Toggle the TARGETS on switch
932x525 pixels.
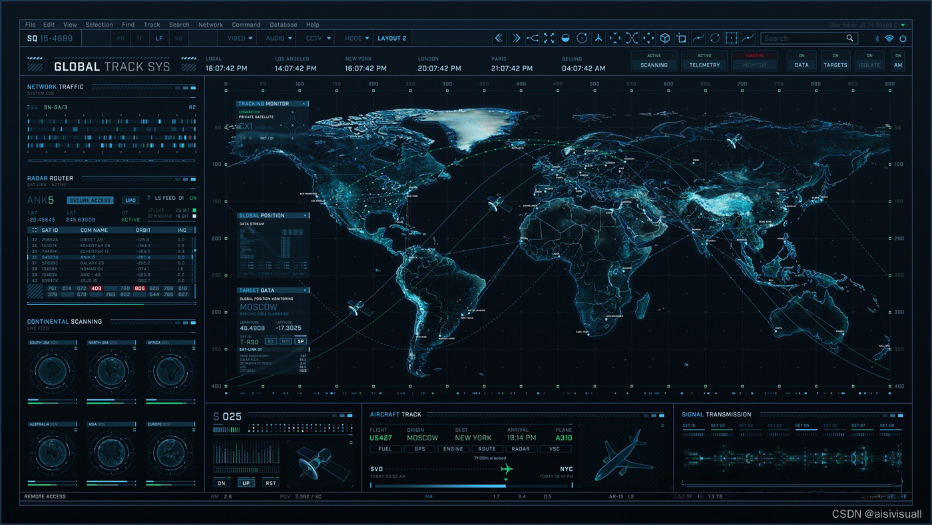[835, 61]
